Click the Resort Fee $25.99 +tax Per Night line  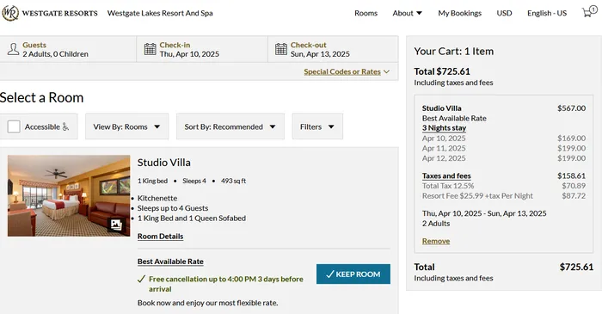tap(504, 196)
